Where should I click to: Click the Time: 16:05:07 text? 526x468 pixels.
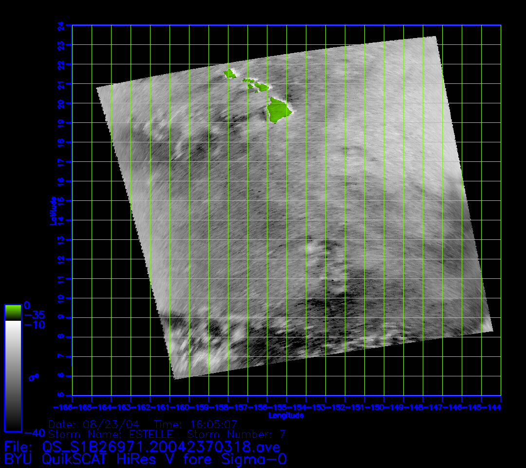pos(196,424)
